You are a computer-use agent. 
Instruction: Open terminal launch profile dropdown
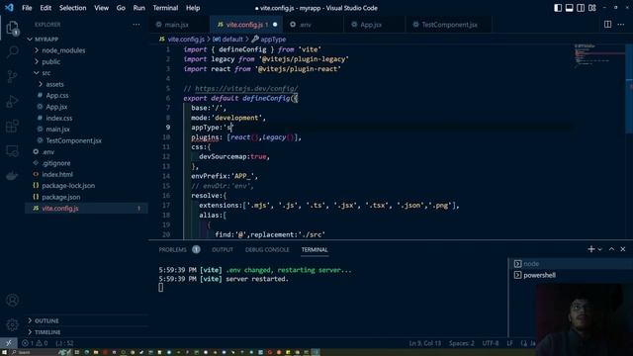pyautogui.click(x=600, y=249)
